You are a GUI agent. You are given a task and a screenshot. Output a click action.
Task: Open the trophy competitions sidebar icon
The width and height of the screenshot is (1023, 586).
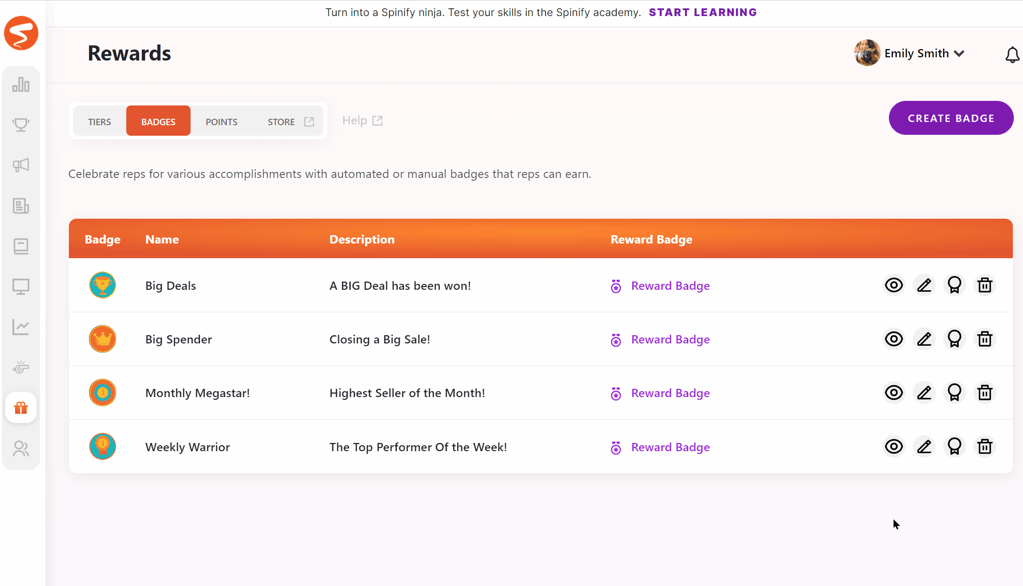tap(21, 125)
